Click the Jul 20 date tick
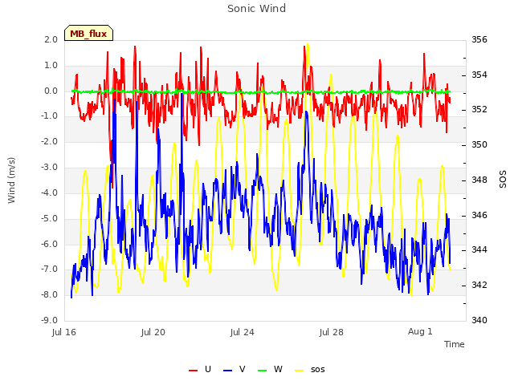 (153, 332)
